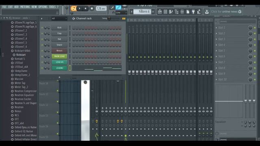Open Channel rack menu arrow at top left
This screenshot has height=146, width=260.
click(x=41, y=19)
